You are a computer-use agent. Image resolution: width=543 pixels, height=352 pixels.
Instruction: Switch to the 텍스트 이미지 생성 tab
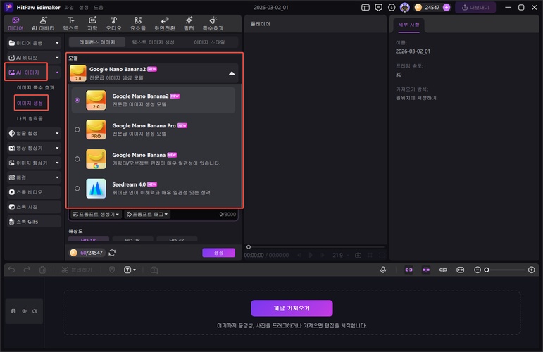click(x=153, y=42)
